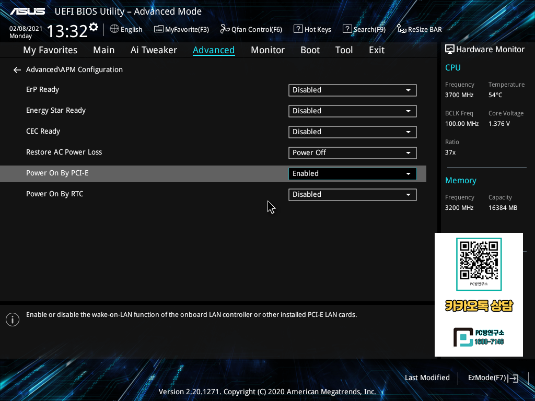Select the Power On By PCI-E row label

tap(57, 173)
